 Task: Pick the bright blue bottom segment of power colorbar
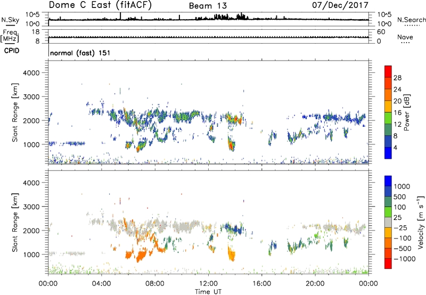(x=388, y=153)
